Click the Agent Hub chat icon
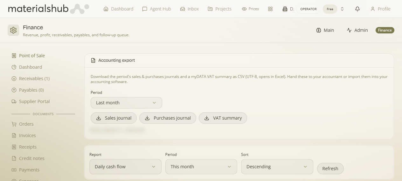402x181 pixels. pyautogui.click(x=145, y=9)
